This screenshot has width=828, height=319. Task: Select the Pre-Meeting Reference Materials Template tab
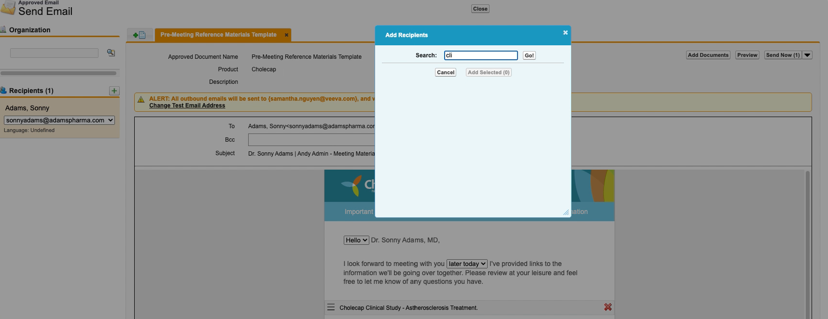pyautogui.click(x=218, y=35)
